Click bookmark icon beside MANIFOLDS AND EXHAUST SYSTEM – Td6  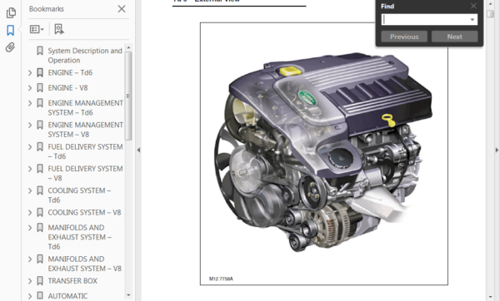pyautogui.click(x=40, y=228)
